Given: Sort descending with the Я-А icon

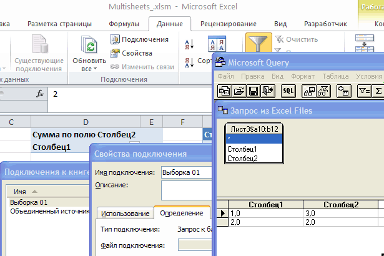Looking at the screenshot, I should point(189,62).
